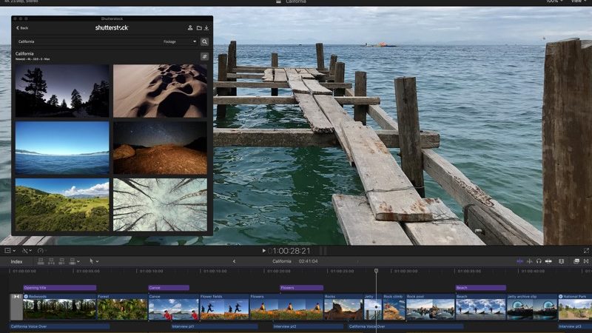Select the Flower fields clip

(224, 307)
